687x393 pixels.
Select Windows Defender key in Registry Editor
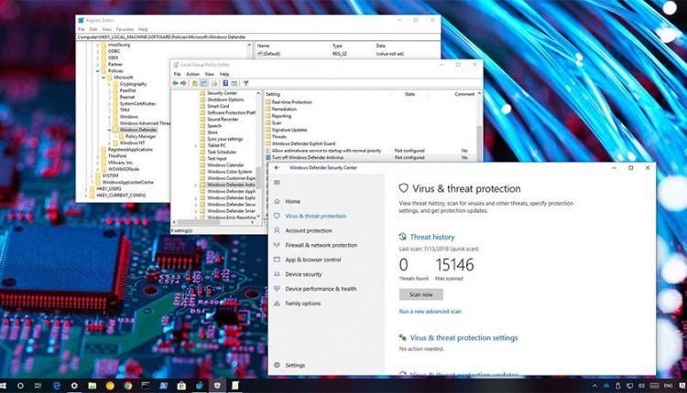(x=138, y=130)
